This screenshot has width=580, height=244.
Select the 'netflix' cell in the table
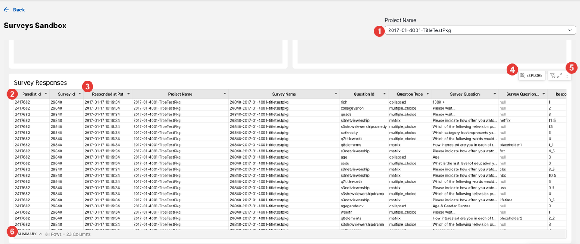[x=505, y=120]
